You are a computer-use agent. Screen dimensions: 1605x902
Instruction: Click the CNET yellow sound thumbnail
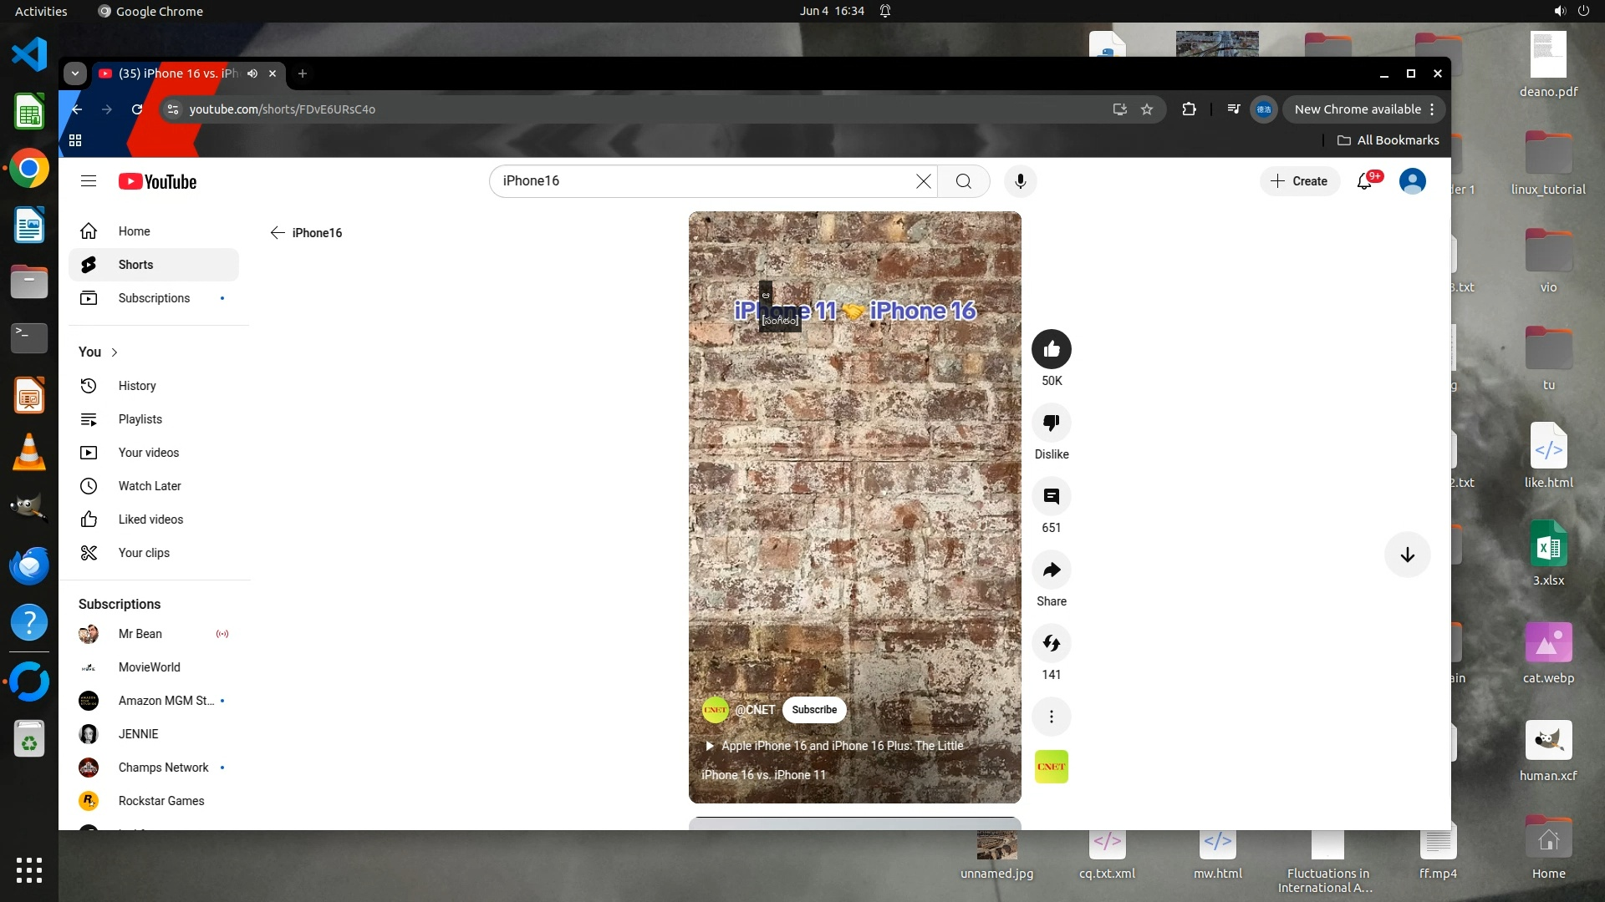[1051, 767]
